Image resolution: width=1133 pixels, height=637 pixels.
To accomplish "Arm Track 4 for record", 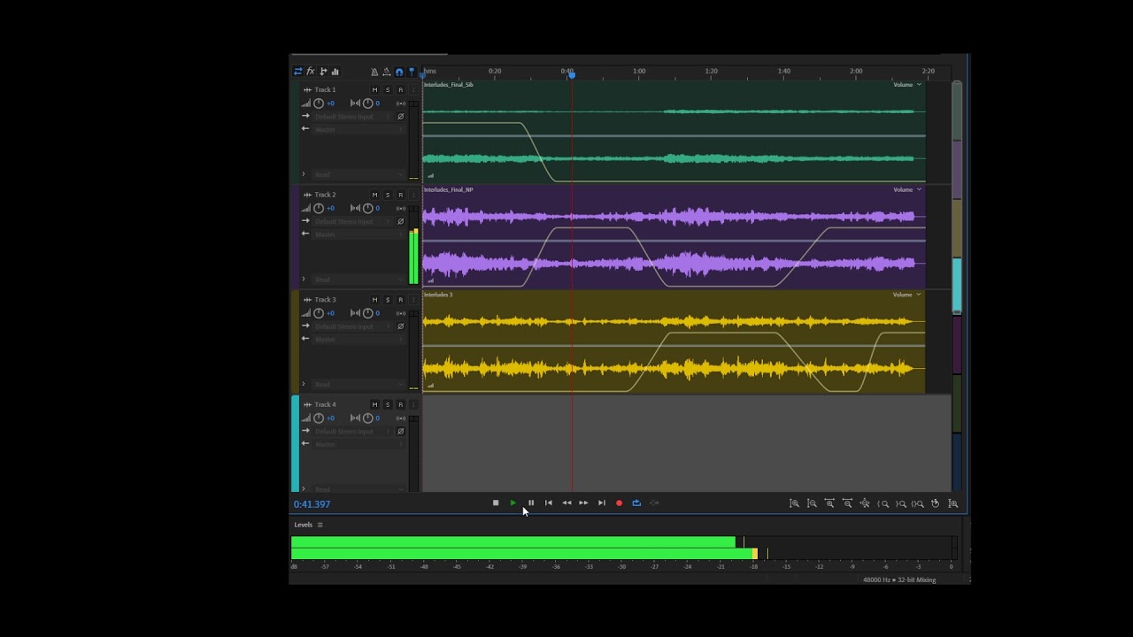I will (400, 404).
